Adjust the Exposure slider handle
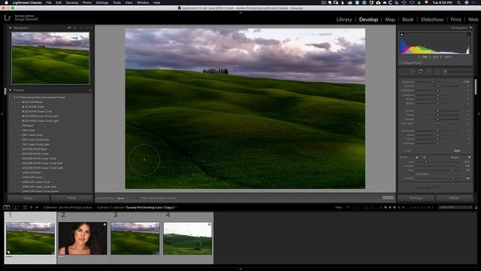Screen dimensions: 481x271 click(433, 82)
